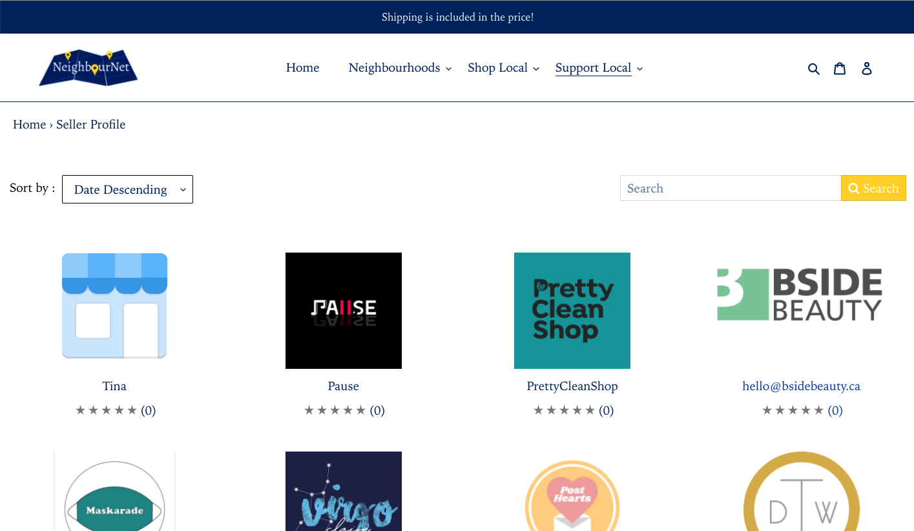Open the account login person icon
914x531 pixels.
[x=867, y=68]
